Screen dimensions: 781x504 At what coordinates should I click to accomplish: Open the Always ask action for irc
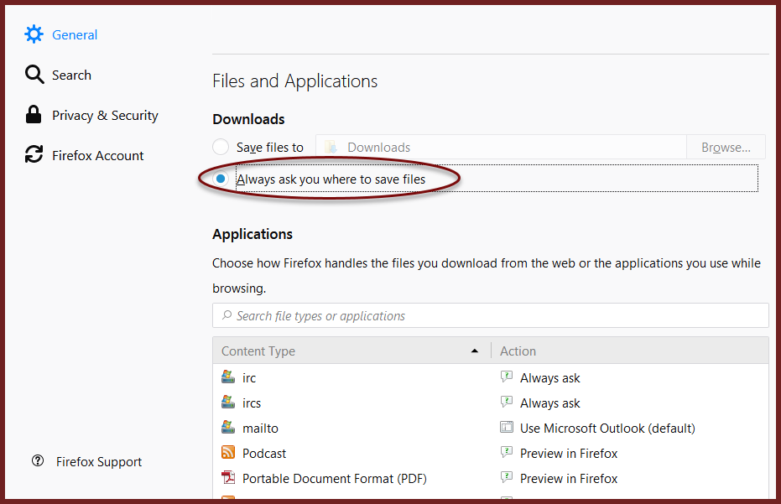550,378
